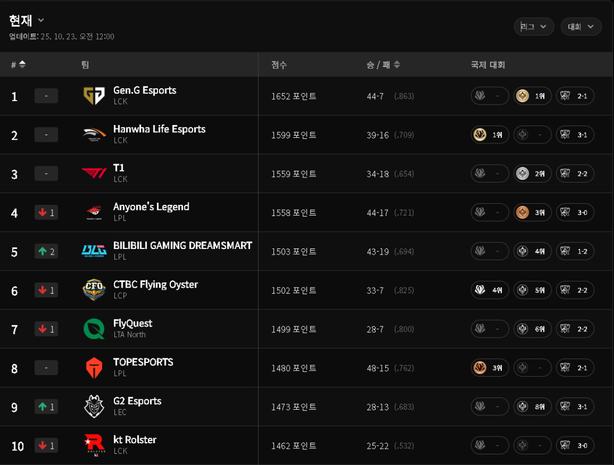Click the Hanwha Life Esports logo
Image resolution: width=614 pixels, height=465 pixels.
tap(94, 135)
